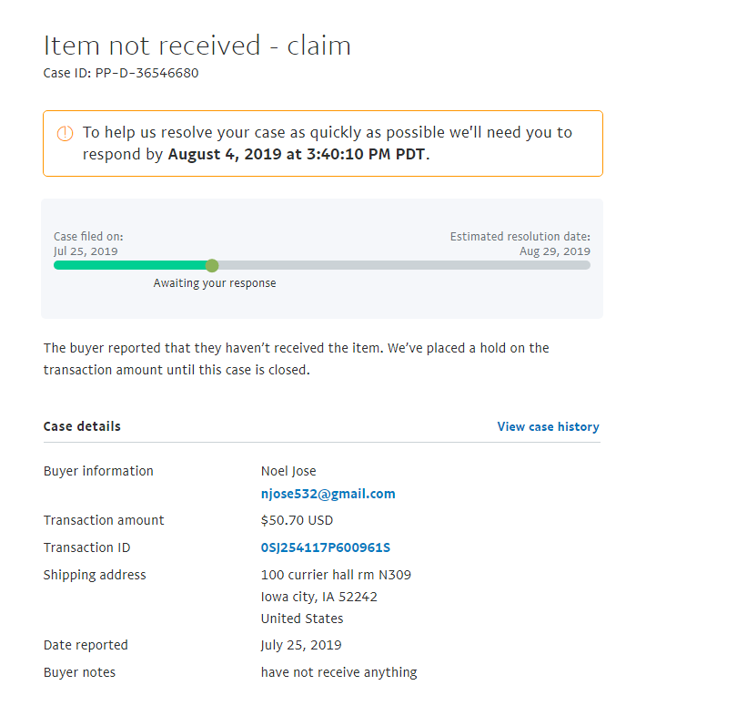The height and width of the screenshot is (716, 737).
Task: Click the Date reported value July 25, 2019
Action: click(301, 645)
